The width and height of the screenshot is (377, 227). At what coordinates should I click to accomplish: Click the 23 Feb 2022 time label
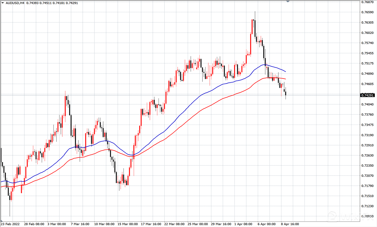[x=10, y=224]
